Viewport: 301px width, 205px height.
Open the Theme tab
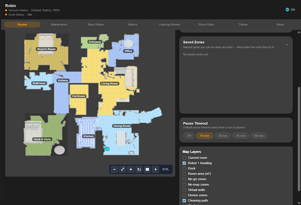(x=243, y=24)
